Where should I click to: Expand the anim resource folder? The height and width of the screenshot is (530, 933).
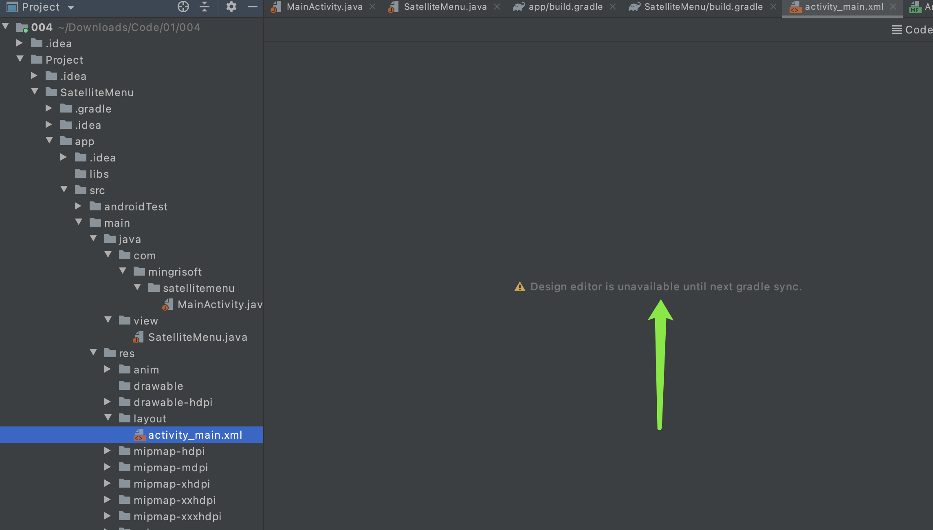click(108, 369)
